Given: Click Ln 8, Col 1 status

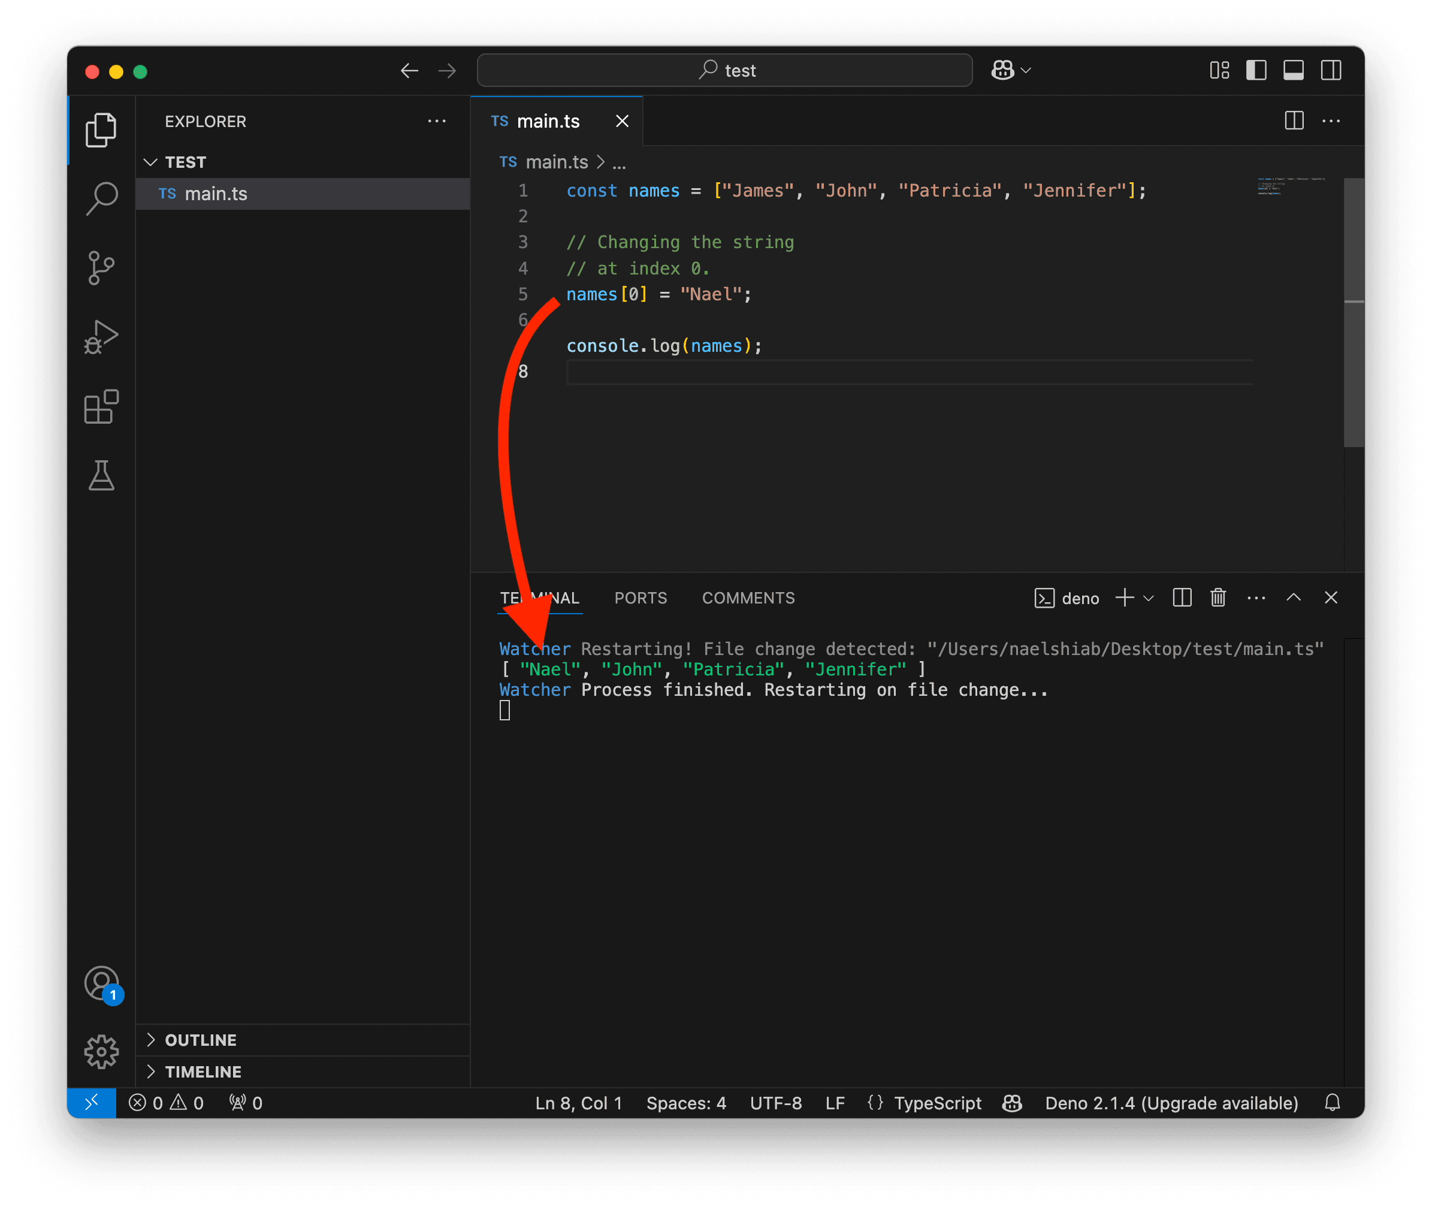Looking at the screenshot, I should point(578,1102).
